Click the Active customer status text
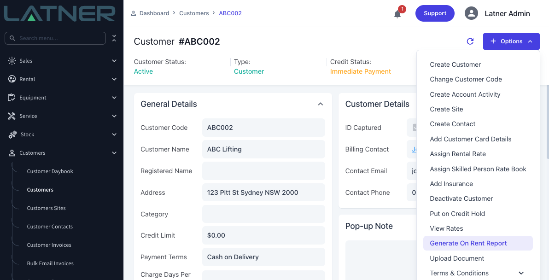This screenshot has width=549, height=280. pos(143,71)
